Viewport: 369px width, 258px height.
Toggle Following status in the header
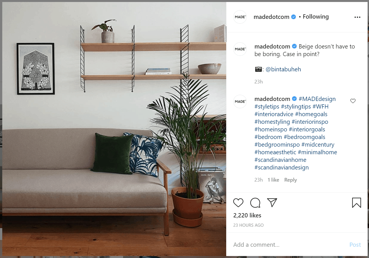[316, 17]
